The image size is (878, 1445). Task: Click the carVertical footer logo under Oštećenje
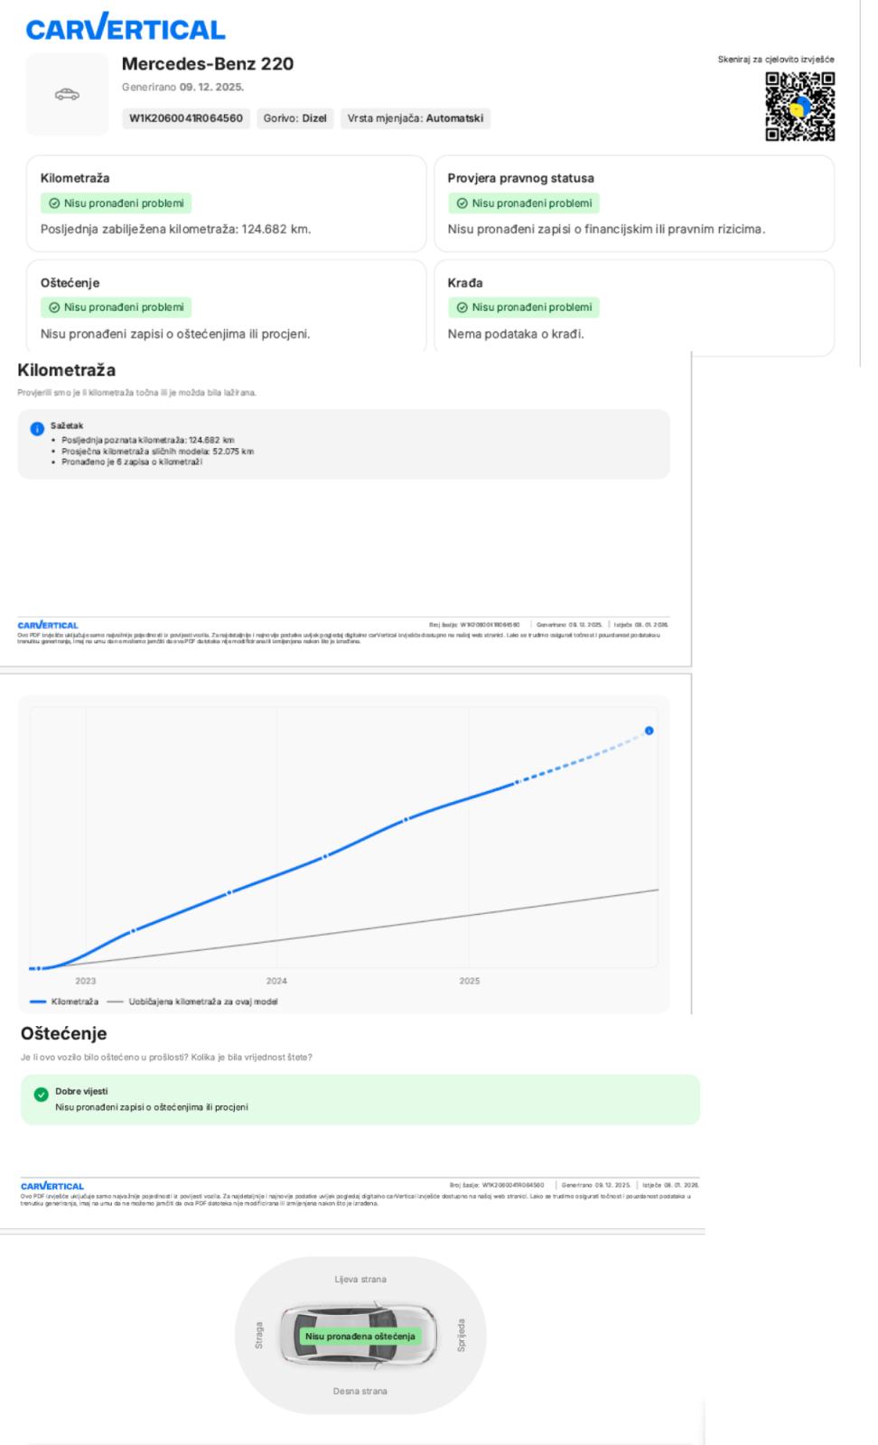click(52, 1186)
